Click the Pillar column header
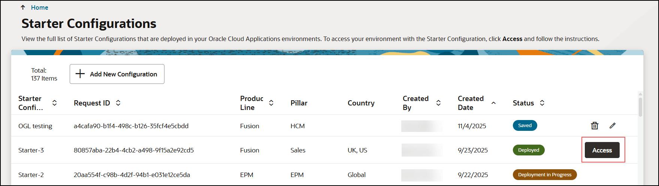This screenshot has height=186, width=659. pos(299,103)
